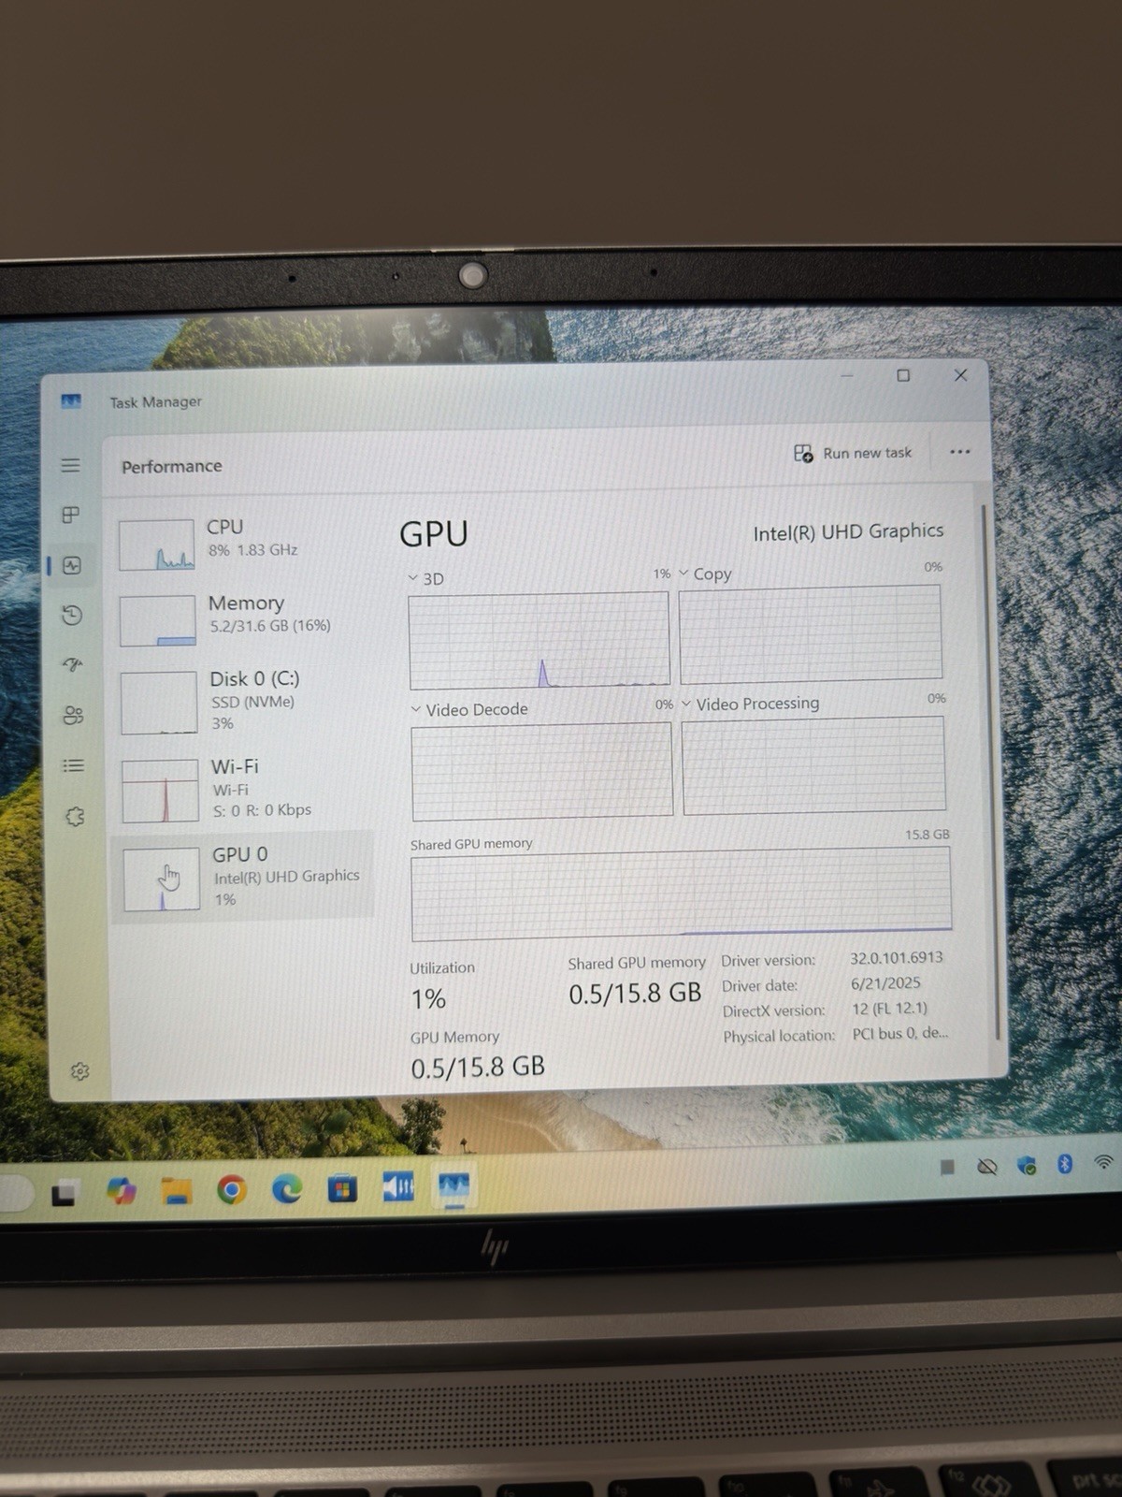Click the crossed-out cloud tray icon
Image resolution: width=1122 pixels, height=1497 pixels.
pos(987,1166)
